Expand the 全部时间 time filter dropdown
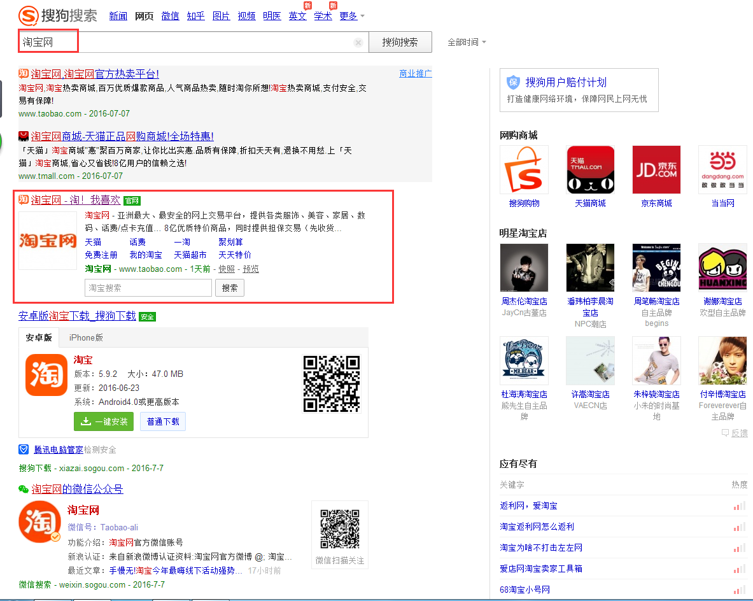This screenshot has width=753, height=601. 467,42
